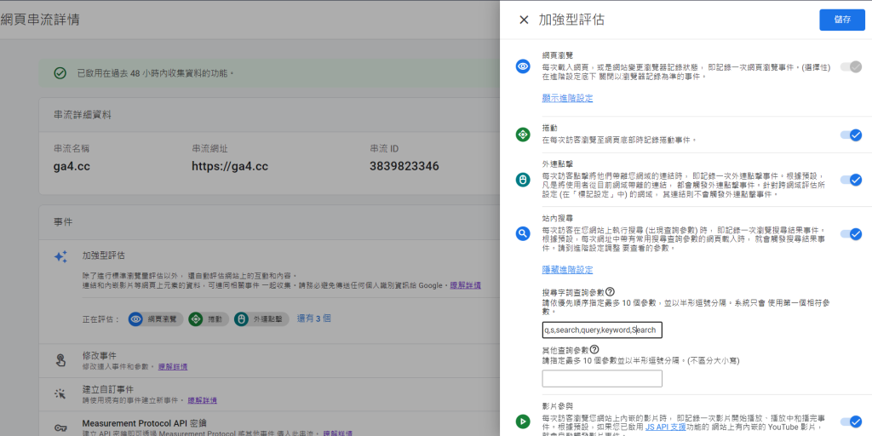Disable the 影片參與 video engagement switch
Image resolution: width=872 pixels, height=436 pixels.
[x=851, y=421]
